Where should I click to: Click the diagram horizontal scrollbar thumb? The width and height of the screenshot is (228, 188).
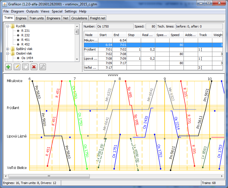[x=49, y=176]
